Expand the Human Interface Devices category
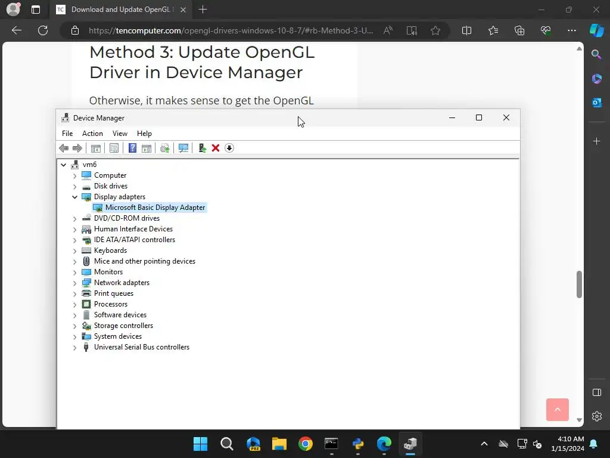The width and height of the screenshot is (610, 458). click(x=74, y=230)
